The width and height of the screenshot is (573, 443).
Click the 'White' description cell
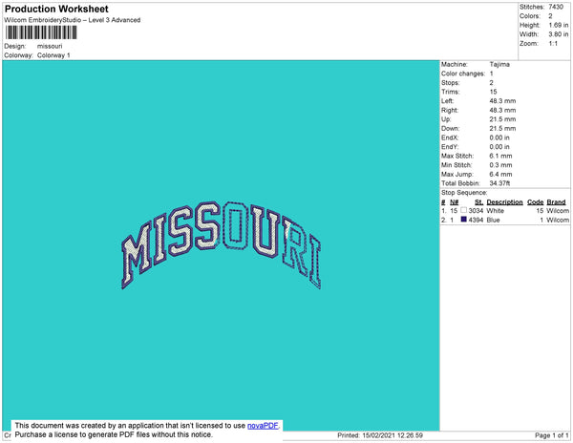click(x=495, y=211)
